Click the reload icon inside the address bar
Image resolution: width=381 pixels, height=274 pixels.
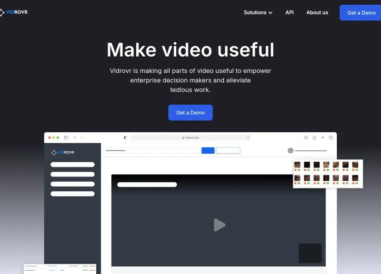248,137
